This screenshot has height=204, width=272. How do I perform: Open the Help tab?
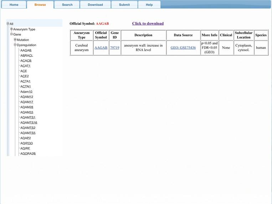pos(149,5)
